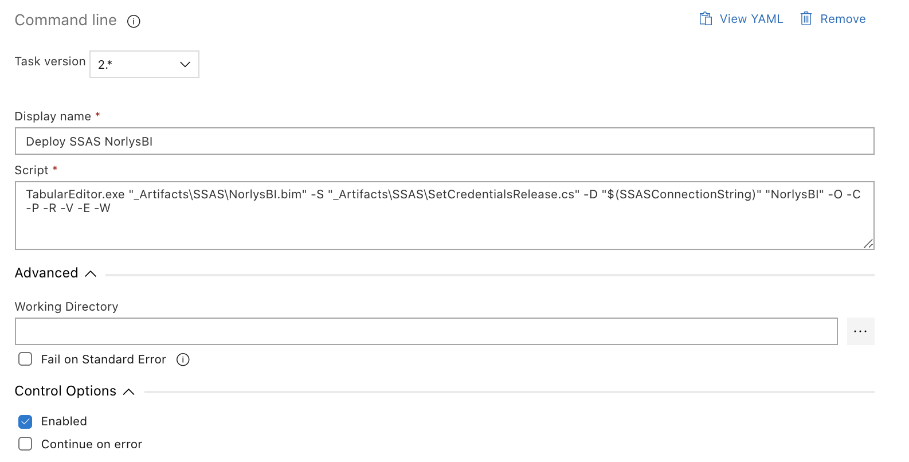Click the trash icon beside Remove
Image resolution: width=909 pixels, height=462 pixels.
point(806,18)
